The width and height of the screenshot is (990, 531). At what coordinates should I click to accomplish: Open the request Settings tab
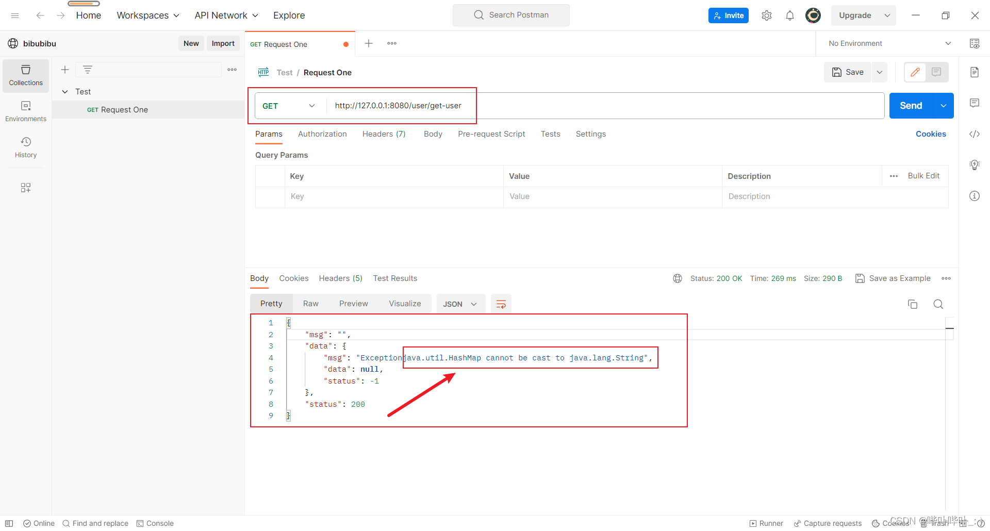tap(591, 134)
